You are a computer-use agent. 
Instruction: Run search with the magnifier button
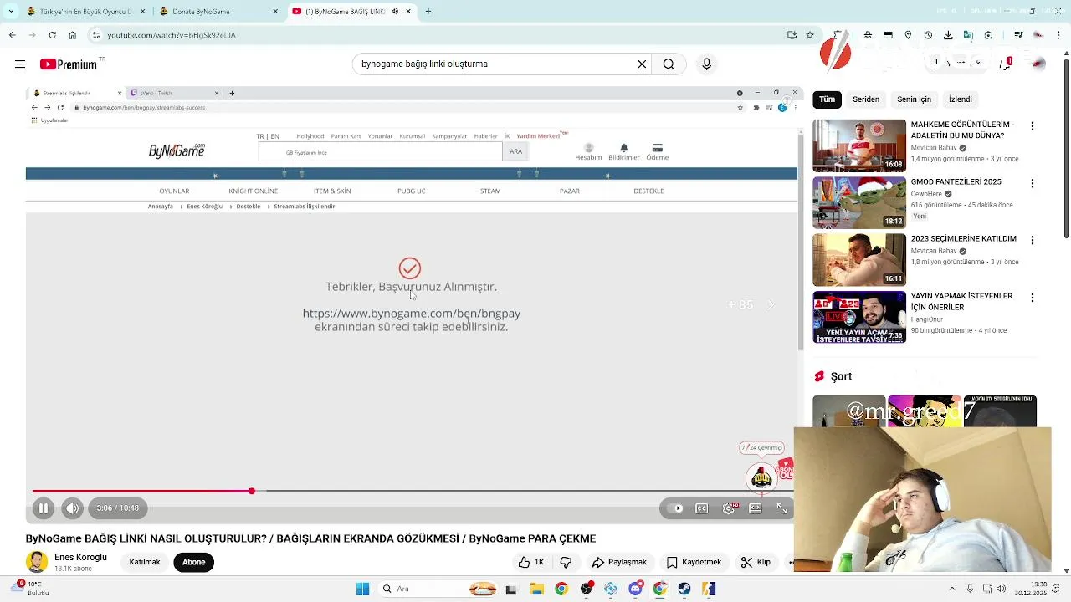click(669, 64)
